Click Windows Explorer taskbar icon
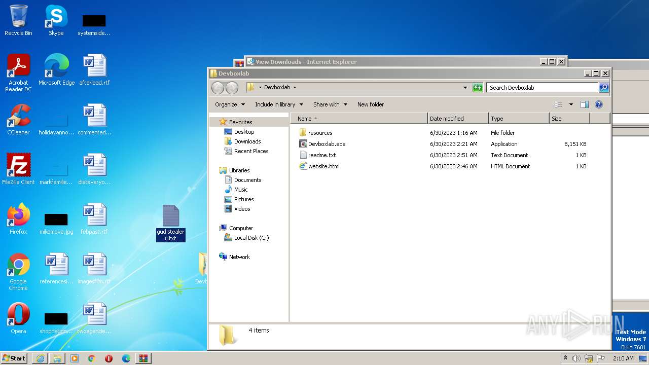This screenshot has height=365, width=649. click(x=57, y=358)
